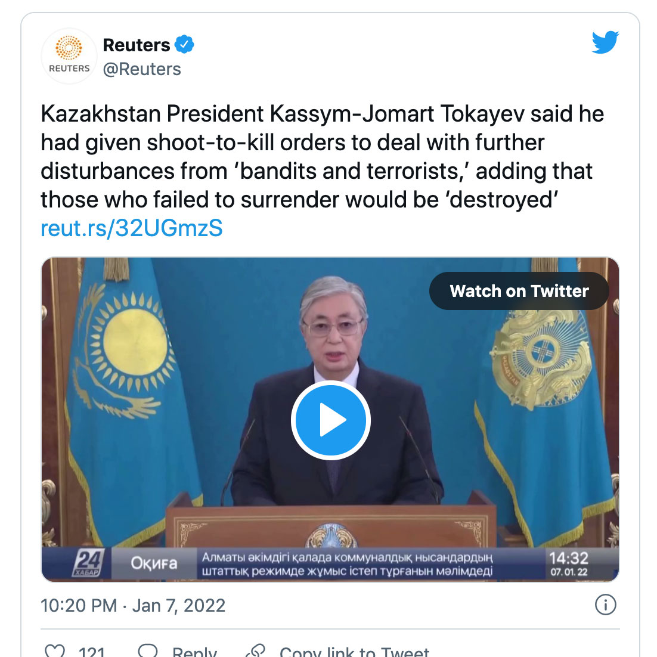The height and width of the screenshot is (657, 657).
Task: Click the Twitter bird logo
Action: coord(605,43)
